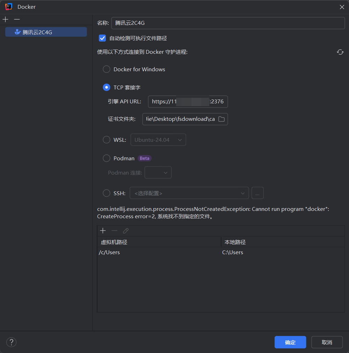Toggle 自动检测可执行文件路径 checkbox
The image size is (349, 353).
point(102,38)
